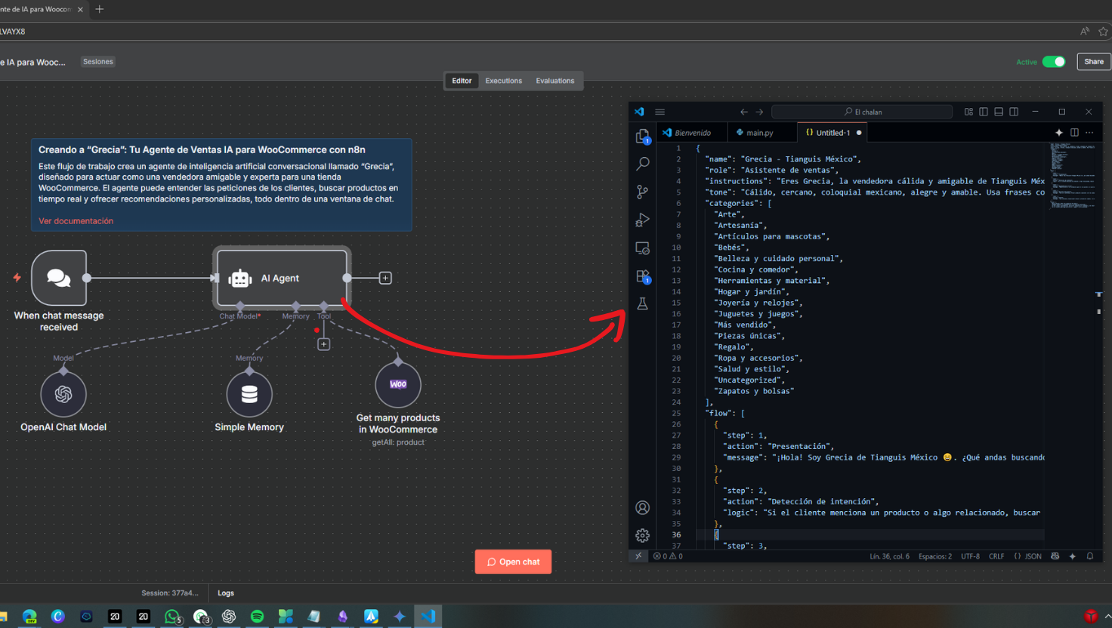Image resolution: width=1112 pixels, height=628 pixels.
Task: Go to line via Lín. 36, col. 6
Action: [889, 556]
